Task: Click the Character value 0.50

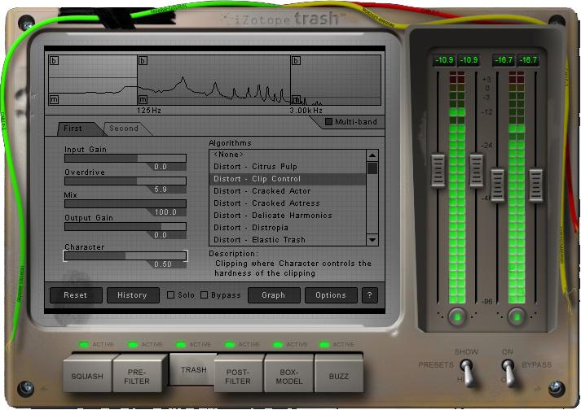Action: click(163, 264)
